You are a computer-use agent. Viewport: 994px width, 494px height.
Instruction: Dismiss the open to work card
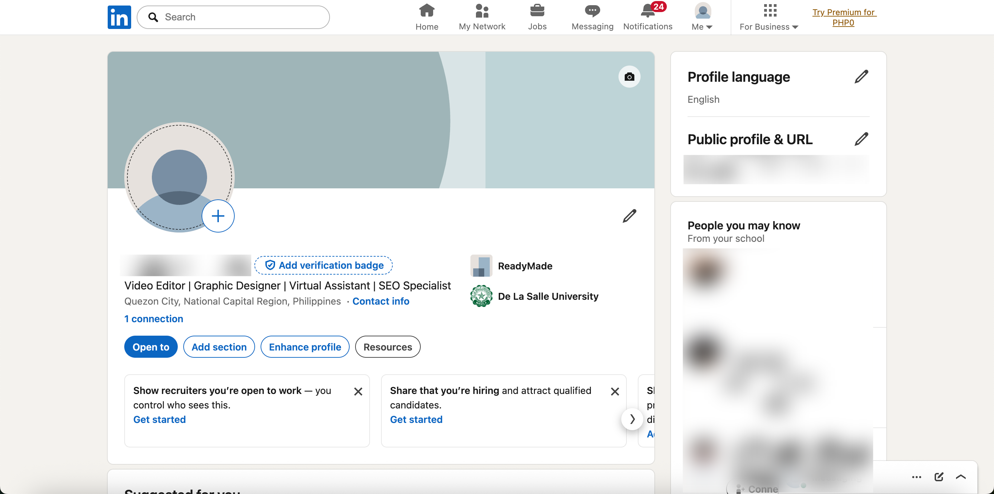click(358, 392)
